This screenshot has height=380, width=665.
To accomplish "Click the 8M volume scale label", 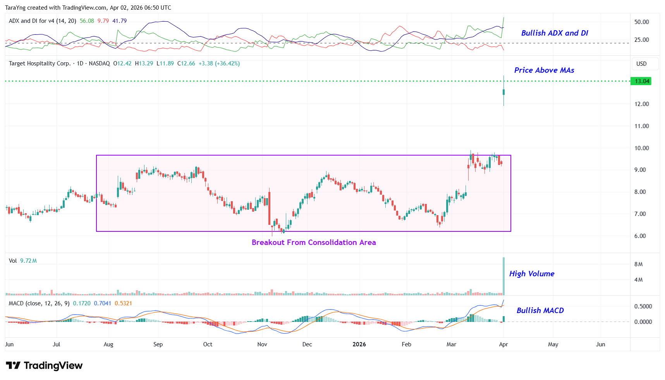I will [638, 264].
